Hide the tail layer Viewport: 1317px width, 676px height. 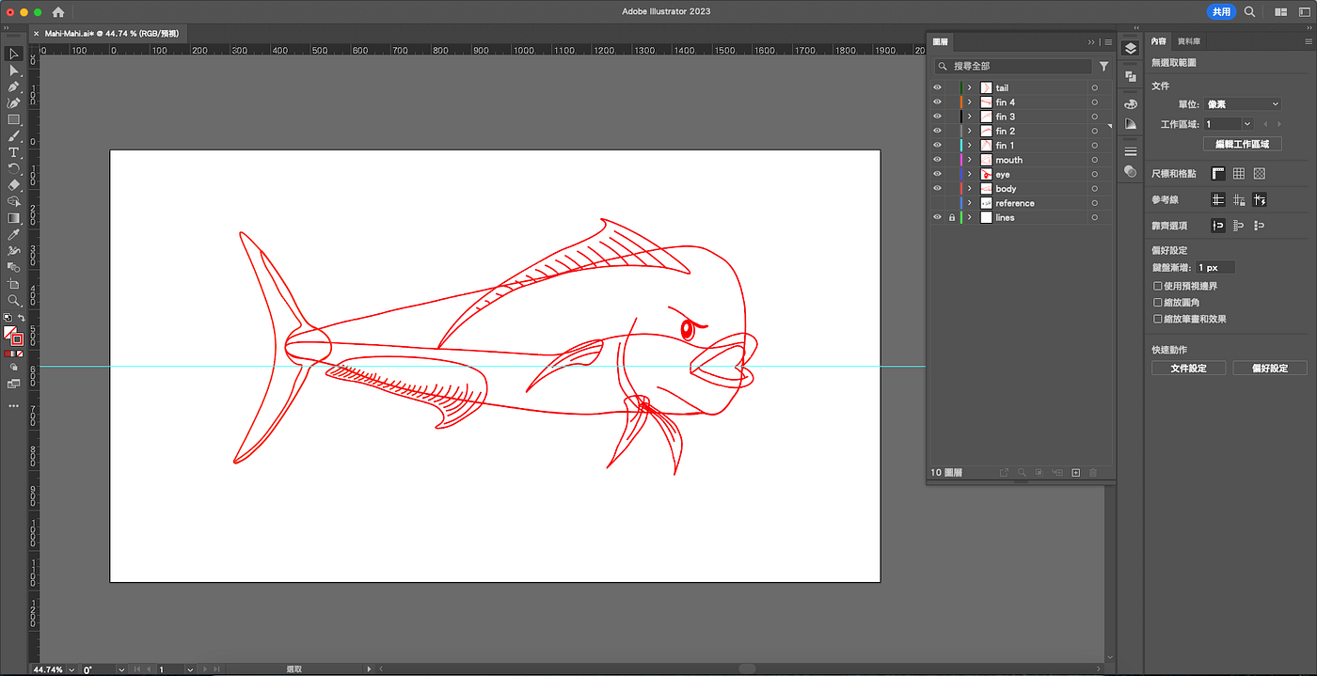937,88
